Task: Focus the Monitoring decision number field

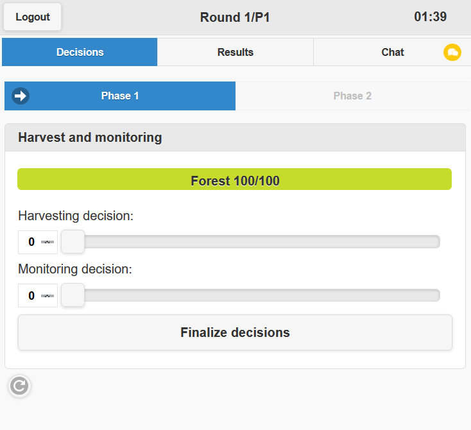Action: 31,295
